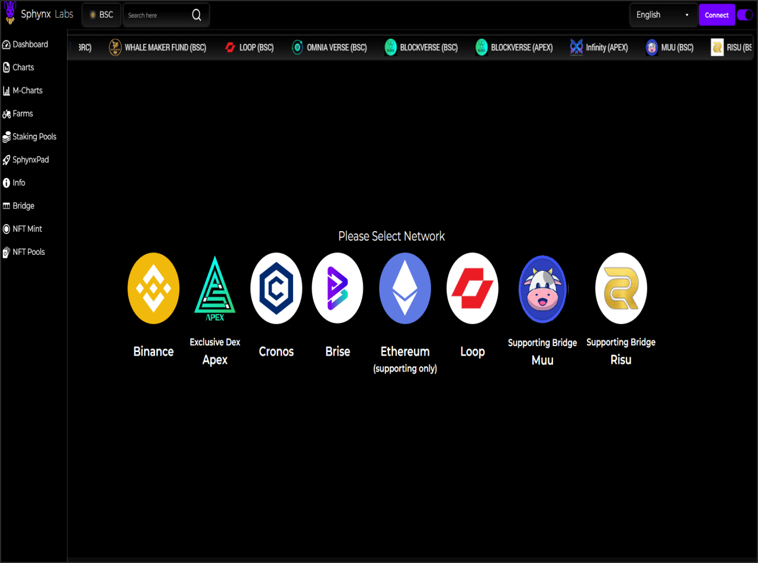
Task: Click the NFT Mint icon
Action: (x=7, y=229)
